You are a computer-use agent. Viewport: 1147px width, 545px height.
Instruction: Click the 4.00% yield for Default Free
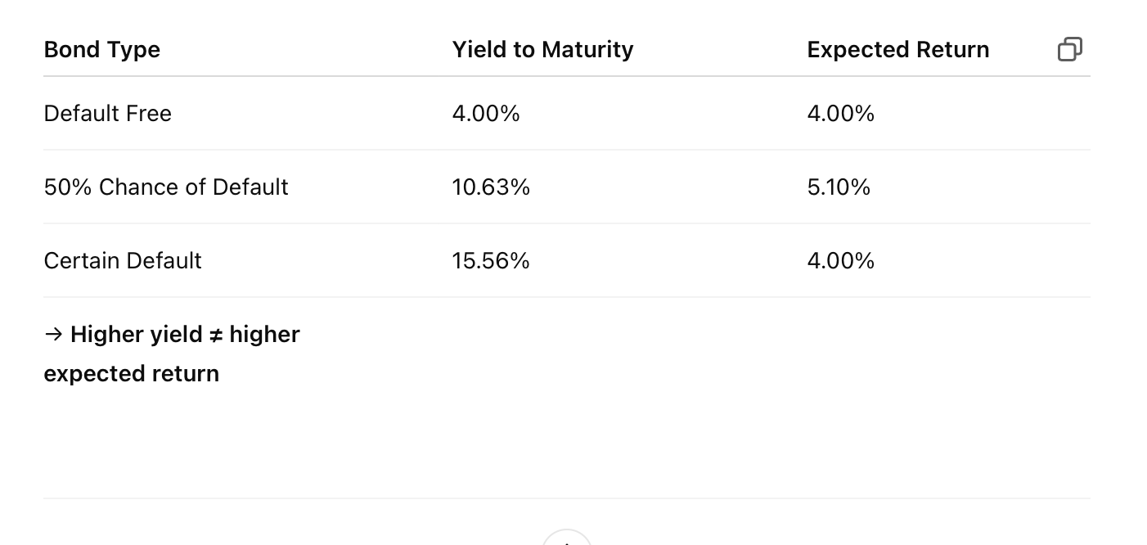click(x=486, y=114)
